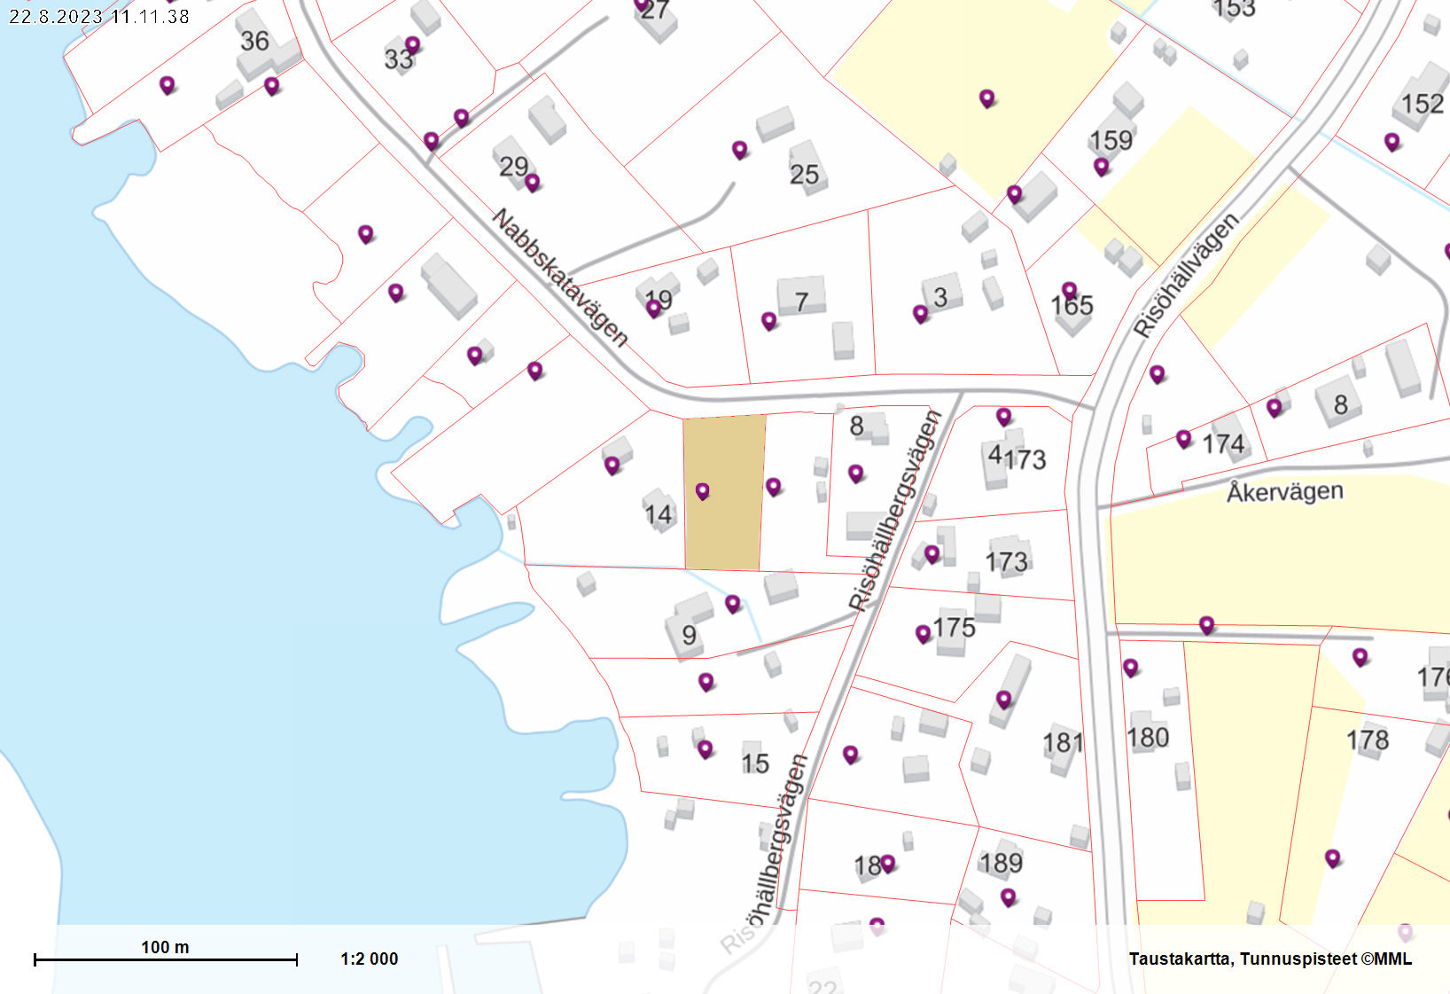The height and width of the screenshot is (994, 1450).
Task: Click the marker below house 152
Action: [1392, 141]
